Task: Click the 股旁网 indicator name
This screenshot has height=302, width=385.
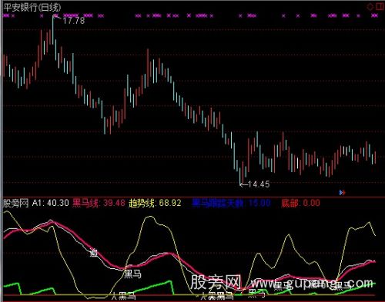Action: point(15,204)
